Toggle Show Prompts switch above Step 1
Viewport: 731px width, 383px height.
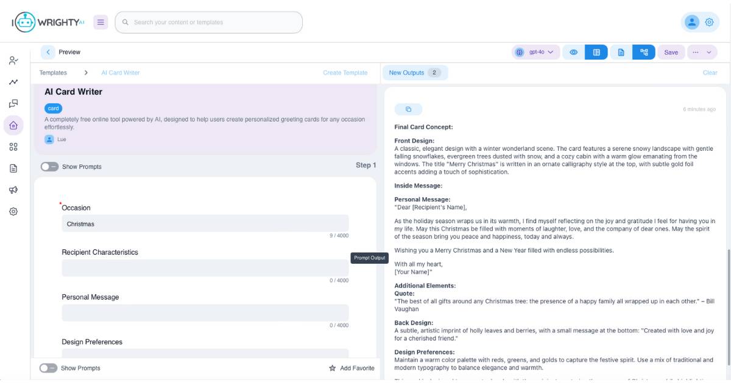tap(49, 167)
